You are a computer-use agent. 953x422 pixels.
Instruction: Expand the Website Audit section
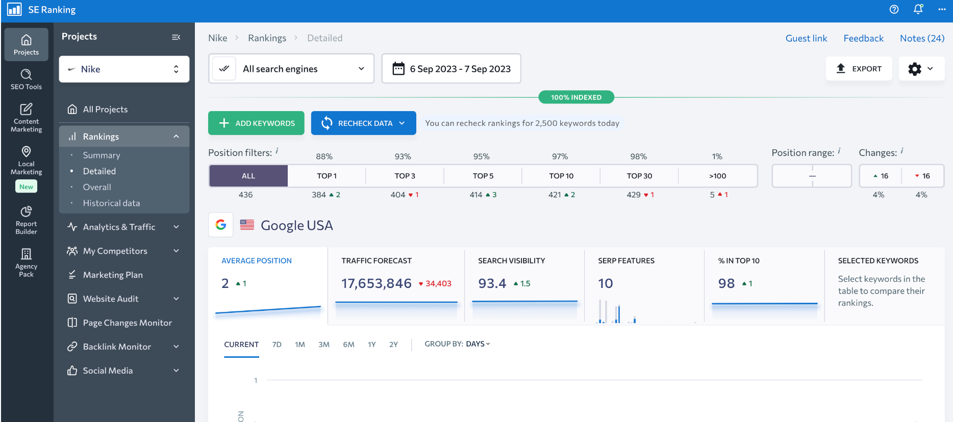coord(176,299)
